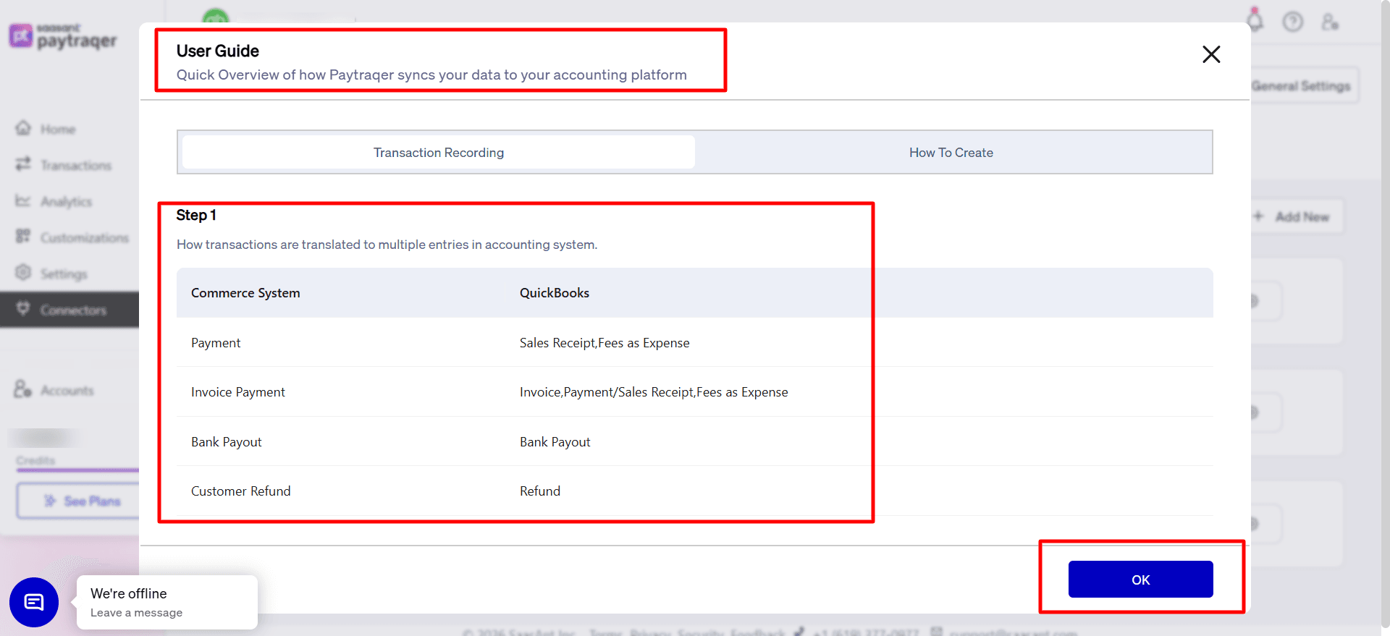Select Connectors via its plug icon
This screenshot has height=636, width=1390.
click(23, 309)
